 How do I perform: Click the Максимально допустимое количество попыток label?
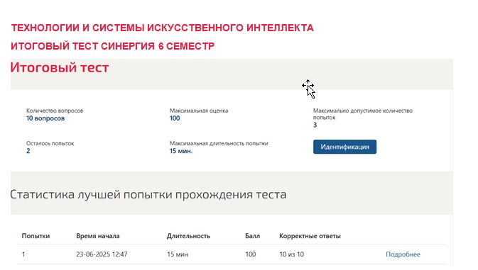(363, 114)
